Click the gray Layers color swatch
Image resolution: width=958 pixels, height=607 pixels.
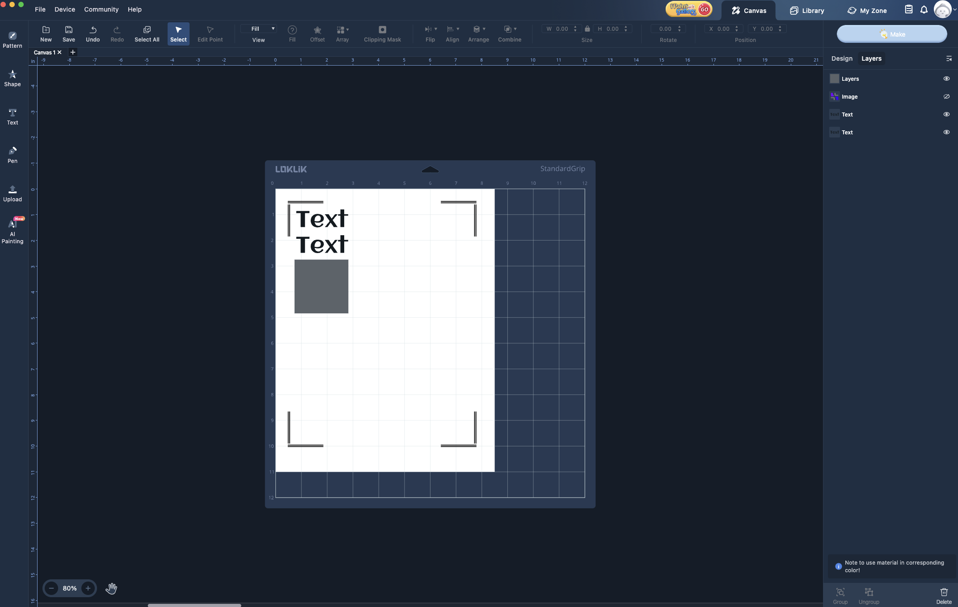click(x=834, y=79)
